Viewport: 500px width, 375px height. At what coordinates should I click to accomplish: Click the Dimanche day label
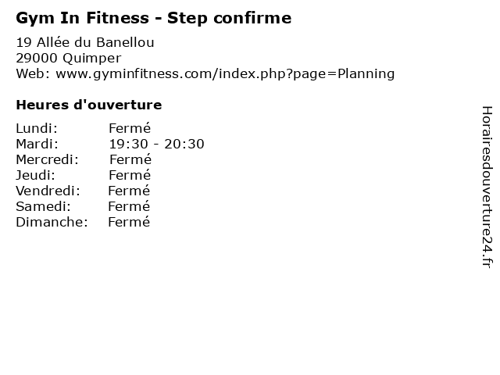pyautogui.click(x=52, y=222)
